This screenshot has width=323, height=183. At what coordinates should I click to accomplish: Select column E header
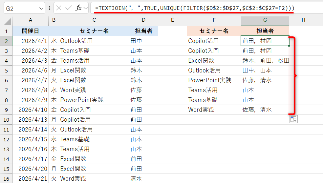(x=172, y=20)
